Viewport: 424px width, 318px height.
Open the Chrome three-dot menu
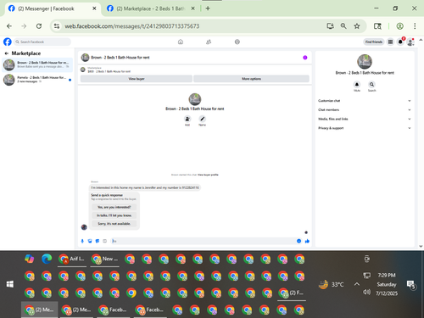click(415, 26)
